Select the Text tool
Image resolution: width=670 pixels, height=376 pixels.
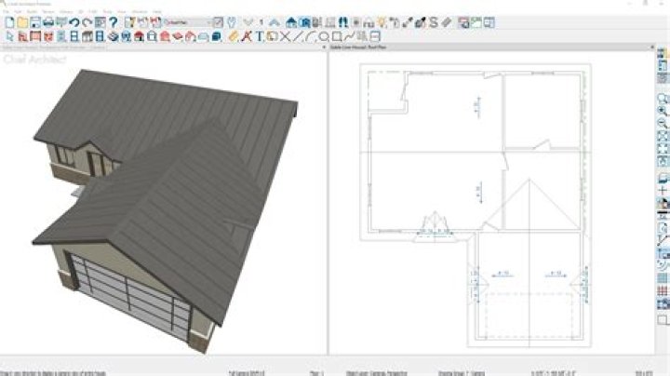pos(261,36)
